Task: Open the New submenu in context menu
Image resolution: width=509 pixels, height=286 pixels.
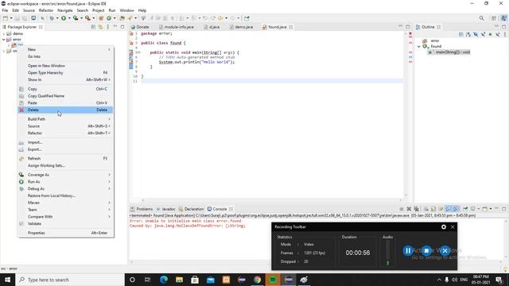Action: click(x=65, y=49)
